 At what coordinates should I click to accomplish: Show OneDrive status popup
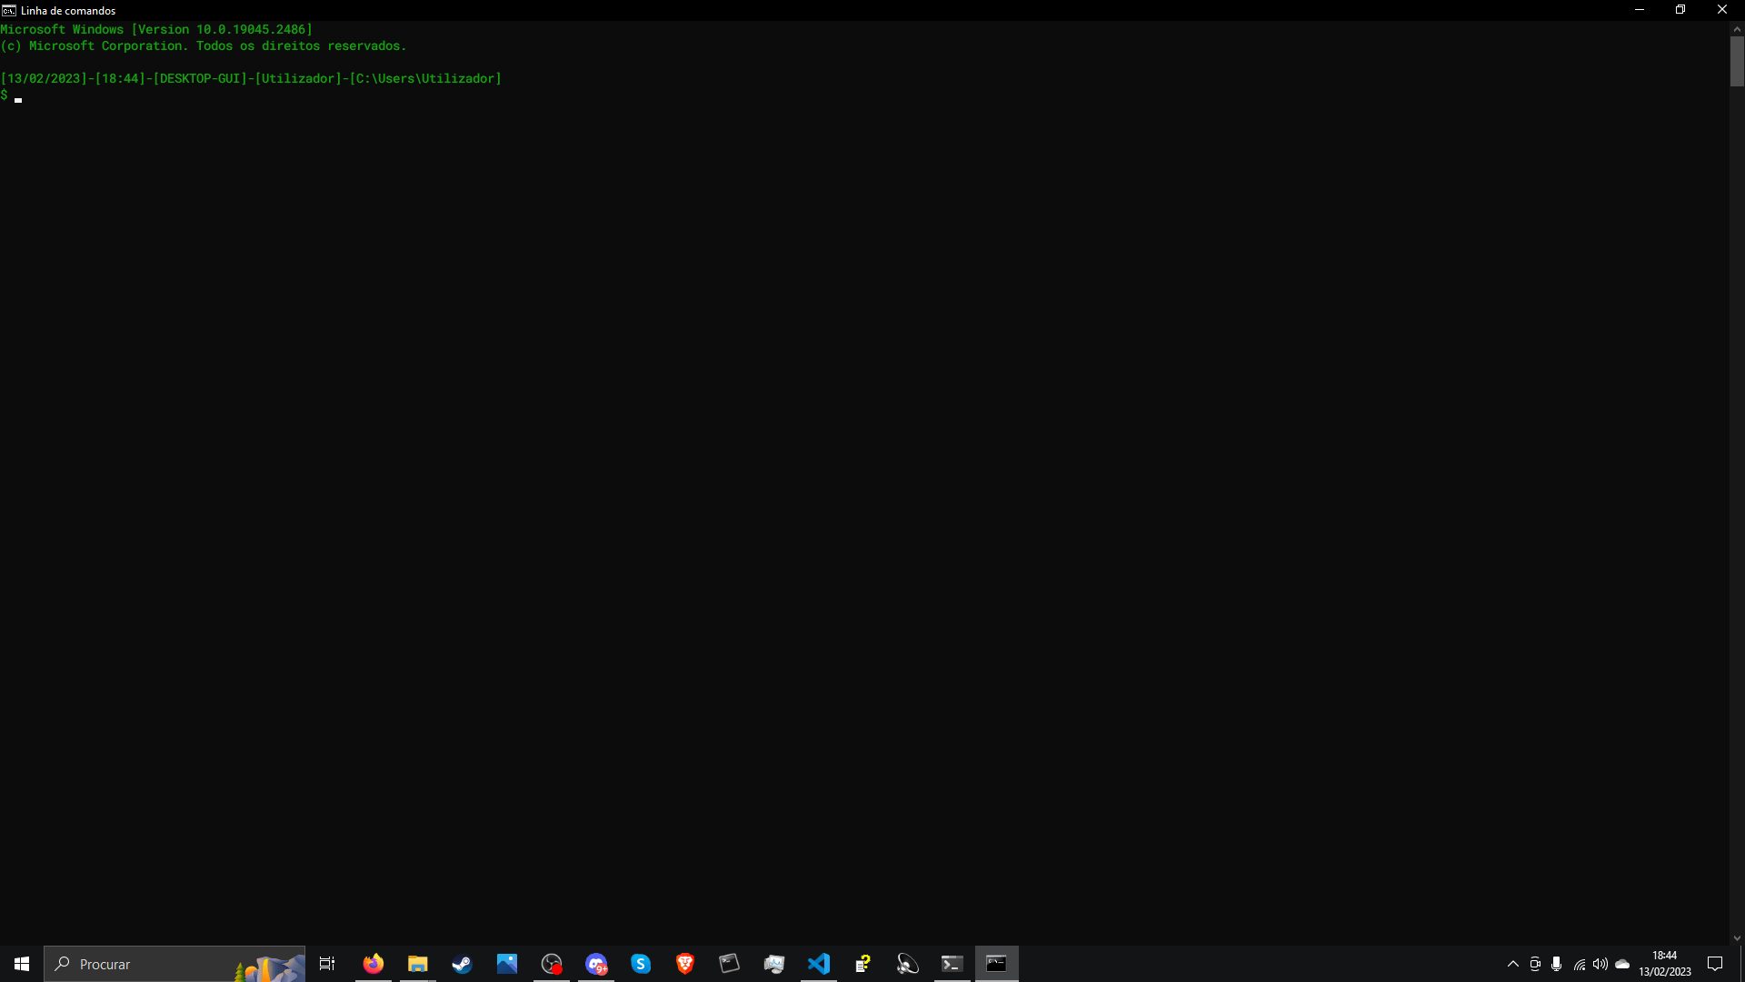[1623, 964]
